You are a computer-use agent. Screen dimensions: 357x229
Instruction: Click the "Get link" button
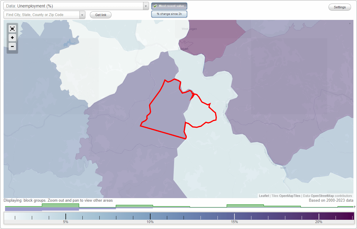tap(100, 15)
